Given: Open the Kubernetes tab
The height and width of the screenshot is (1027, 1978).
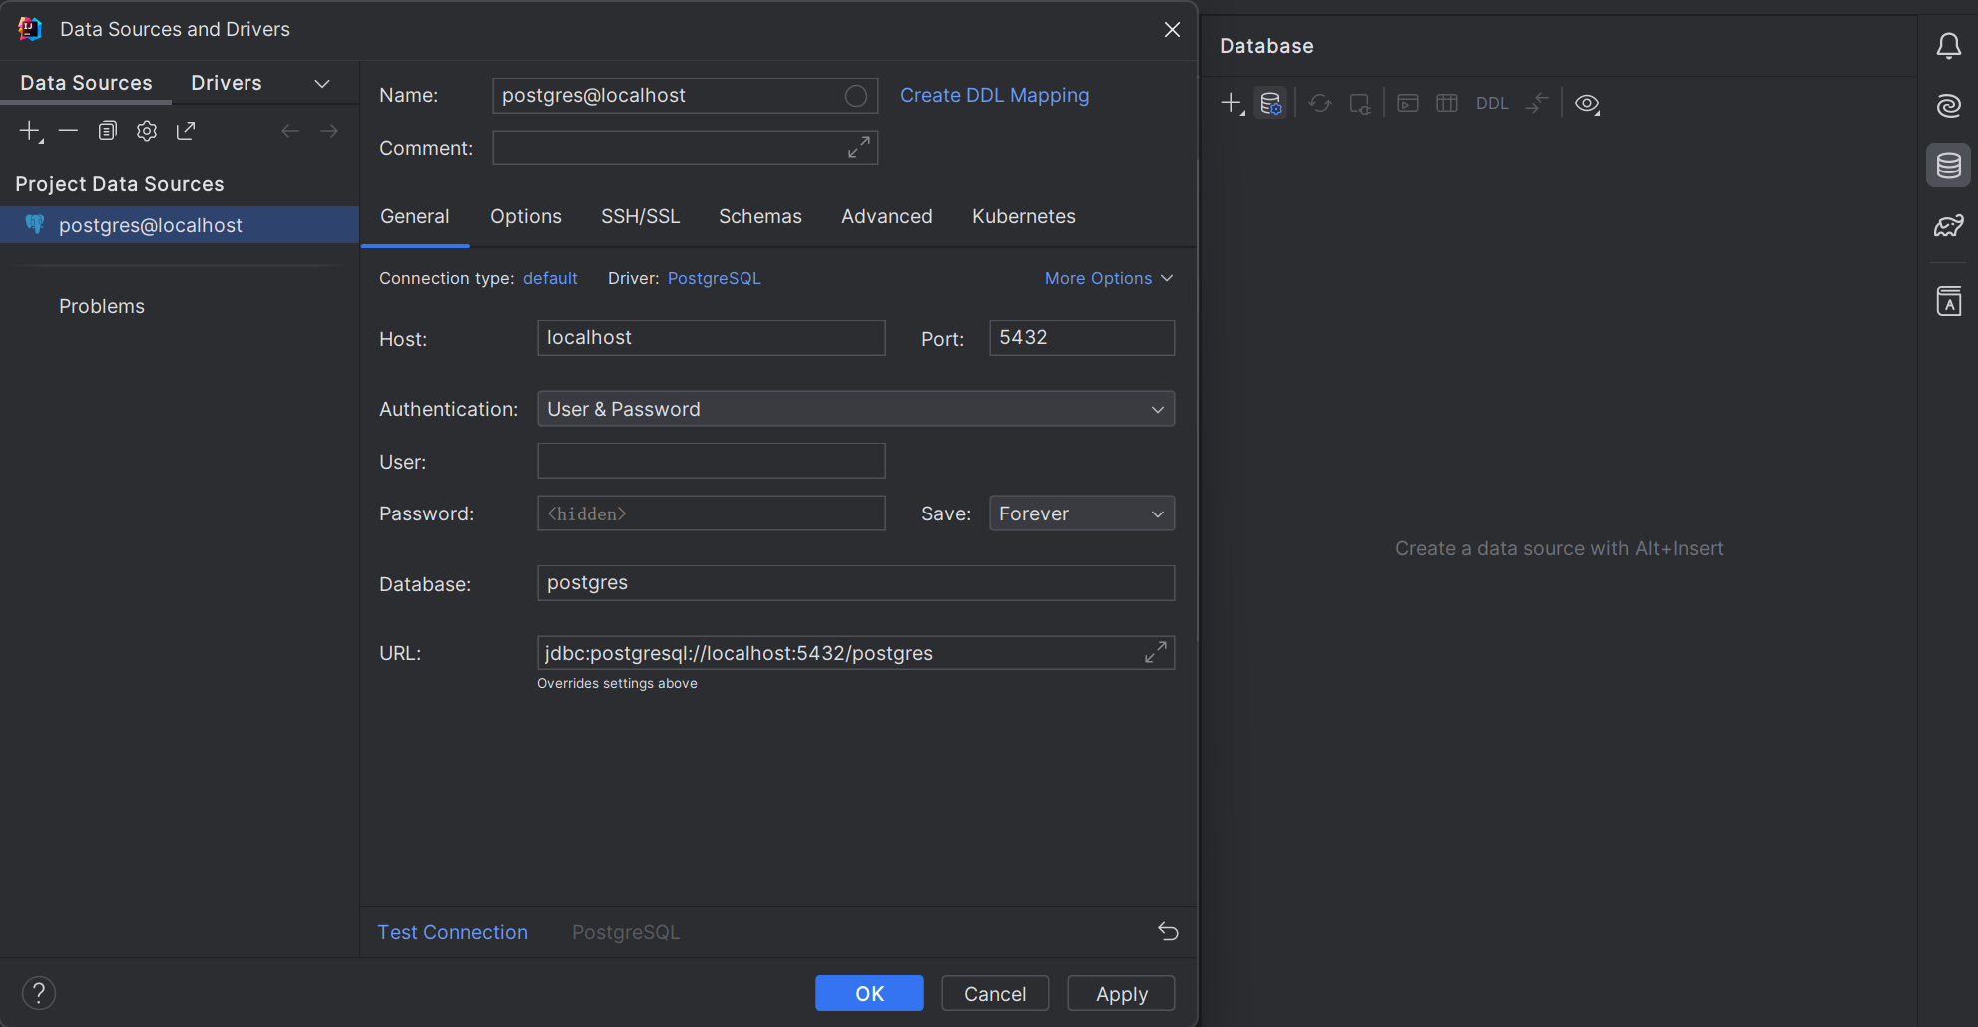Looking at the screenshot, I should [1024, 216].
